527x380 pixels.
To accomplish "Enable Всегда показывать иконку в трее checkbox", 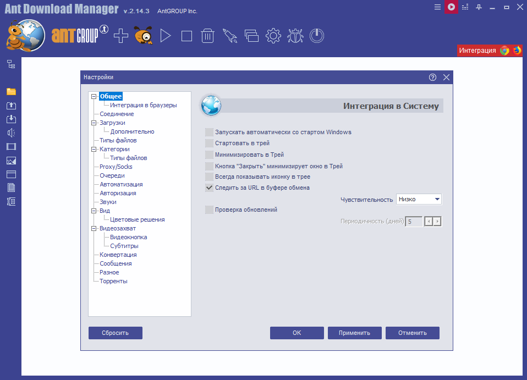I will [x=209, y=177].
